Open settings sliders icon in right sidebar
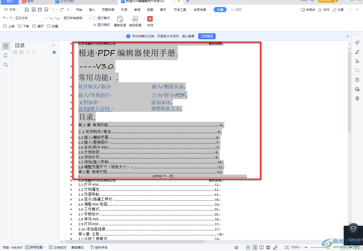Image resolution: width=363 pixels, height=251 pixels. [357, 70]
